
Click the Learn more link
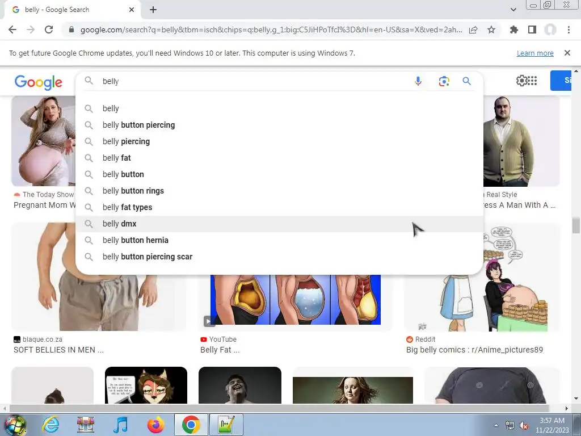coord(535,53)
